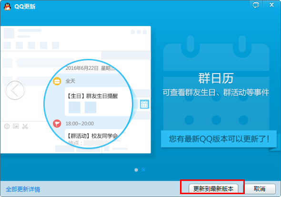The width and height of the screenshot is (281, 197).
Task: Click the 群日历 heading text
Action: [x=216, y=78]
